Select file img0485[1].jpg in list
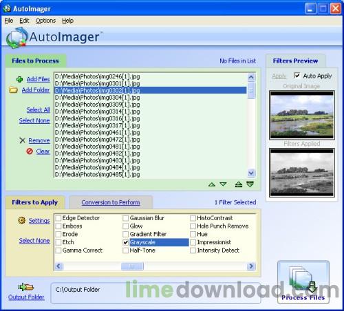The image size is (344, 311). pos(151,174)
